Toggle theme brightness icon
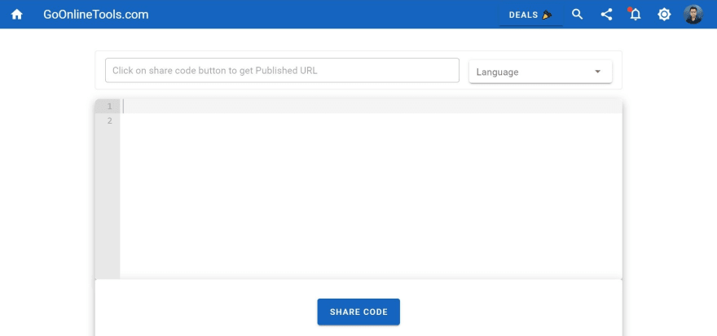Image resolution: width=717 pixels, height=336 pixels. [664, 14]
